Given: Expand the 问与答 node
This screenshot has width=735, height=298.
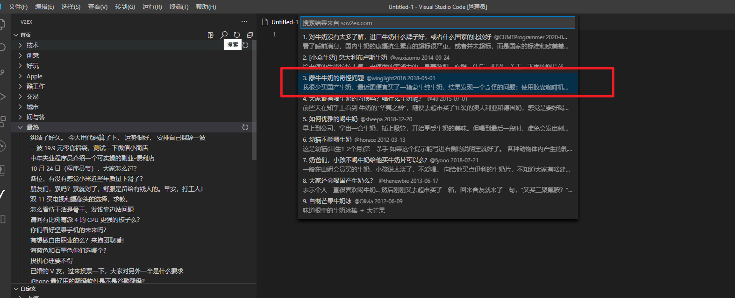Looking at the screenshot, I should tap(20, 117).
